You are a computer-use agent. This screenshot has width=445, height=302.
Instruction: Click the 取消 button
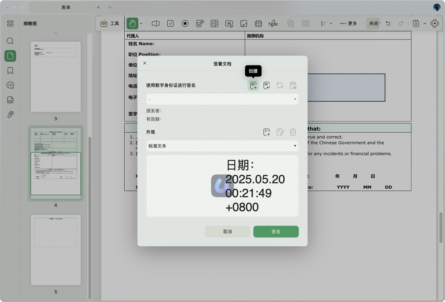point(227,231)
